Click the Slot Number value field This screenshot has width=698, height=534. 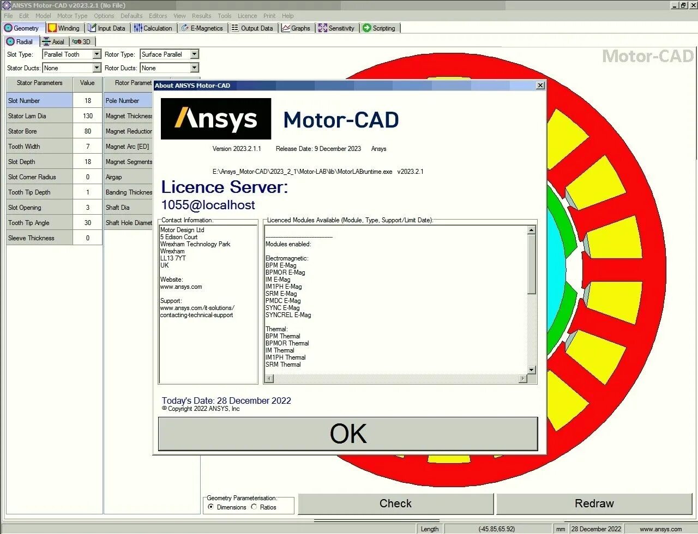pos(87,101)
